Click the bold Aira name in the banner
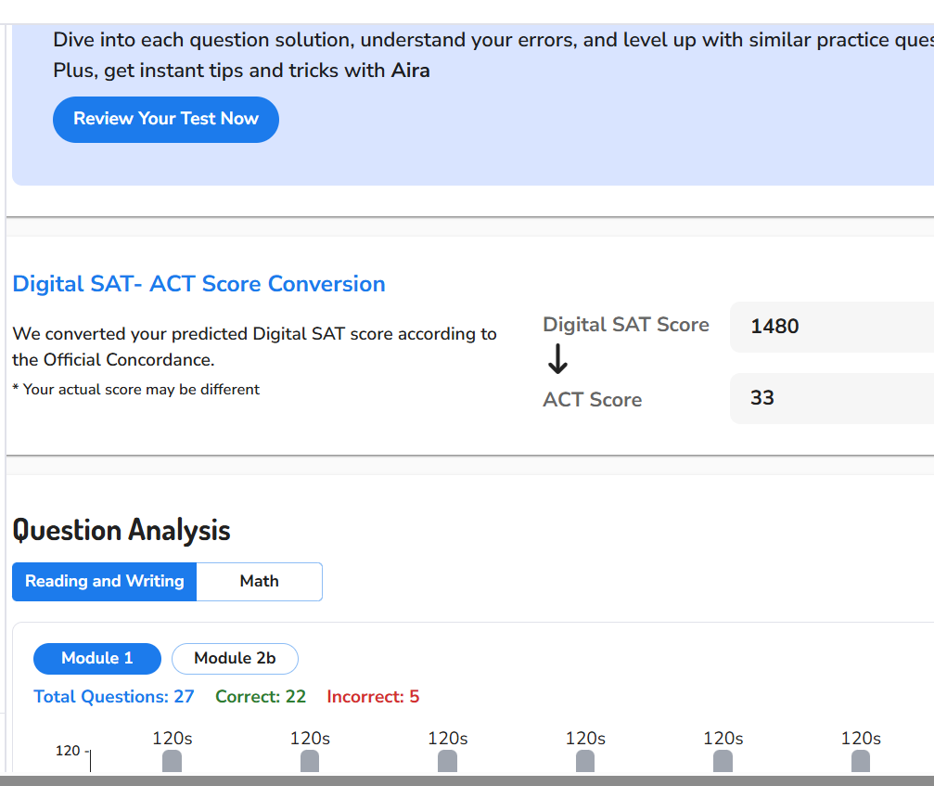This screenshot has height=786, width=934. tap(410, 71)
